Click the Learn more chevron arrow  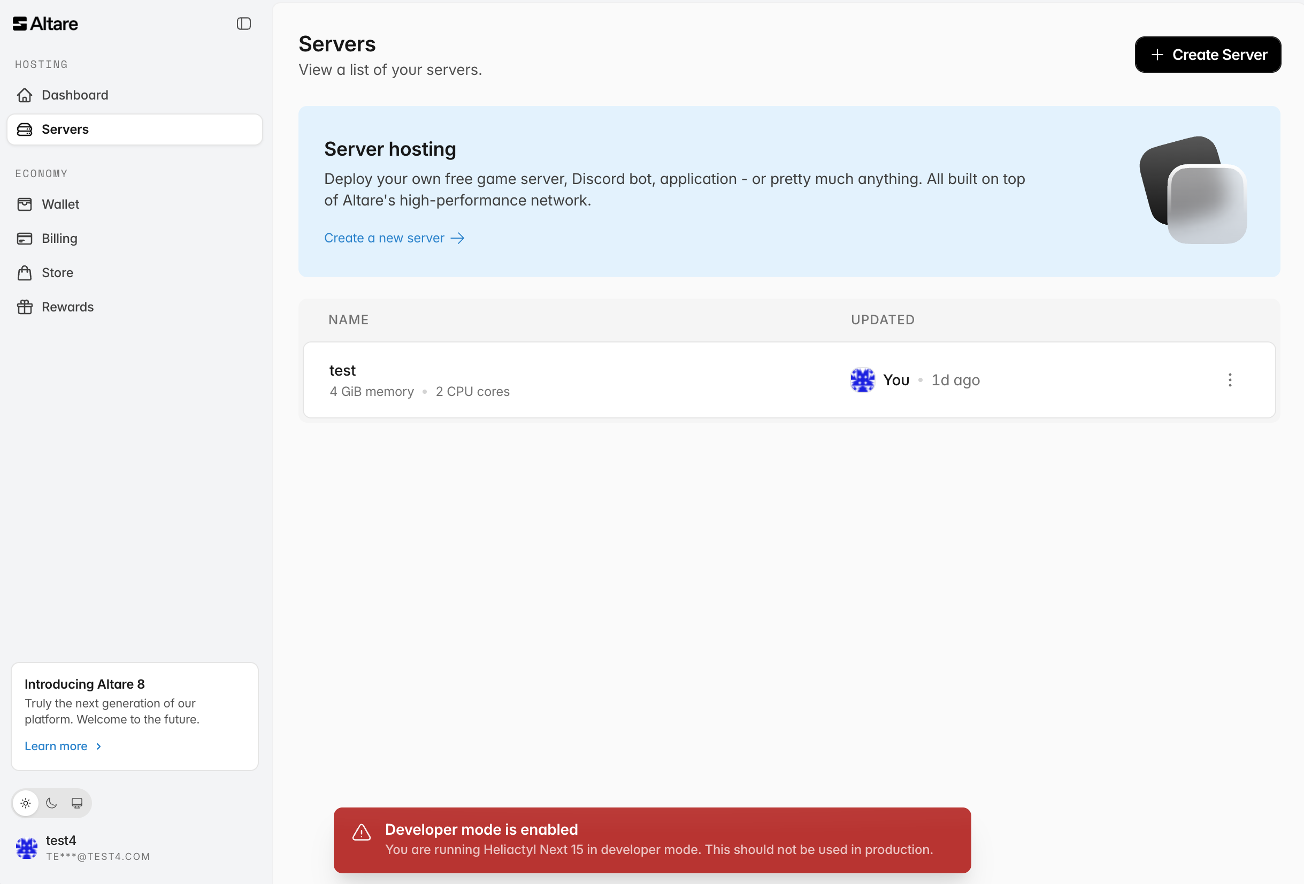click(x=99, y=746)
